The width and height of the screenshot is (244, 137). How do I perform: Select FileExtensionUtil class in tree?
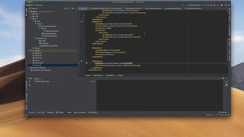[51, 31]
